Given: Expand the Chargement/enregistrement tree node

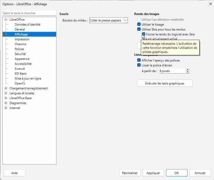Looking at the screenshot, I should [6, 88].
